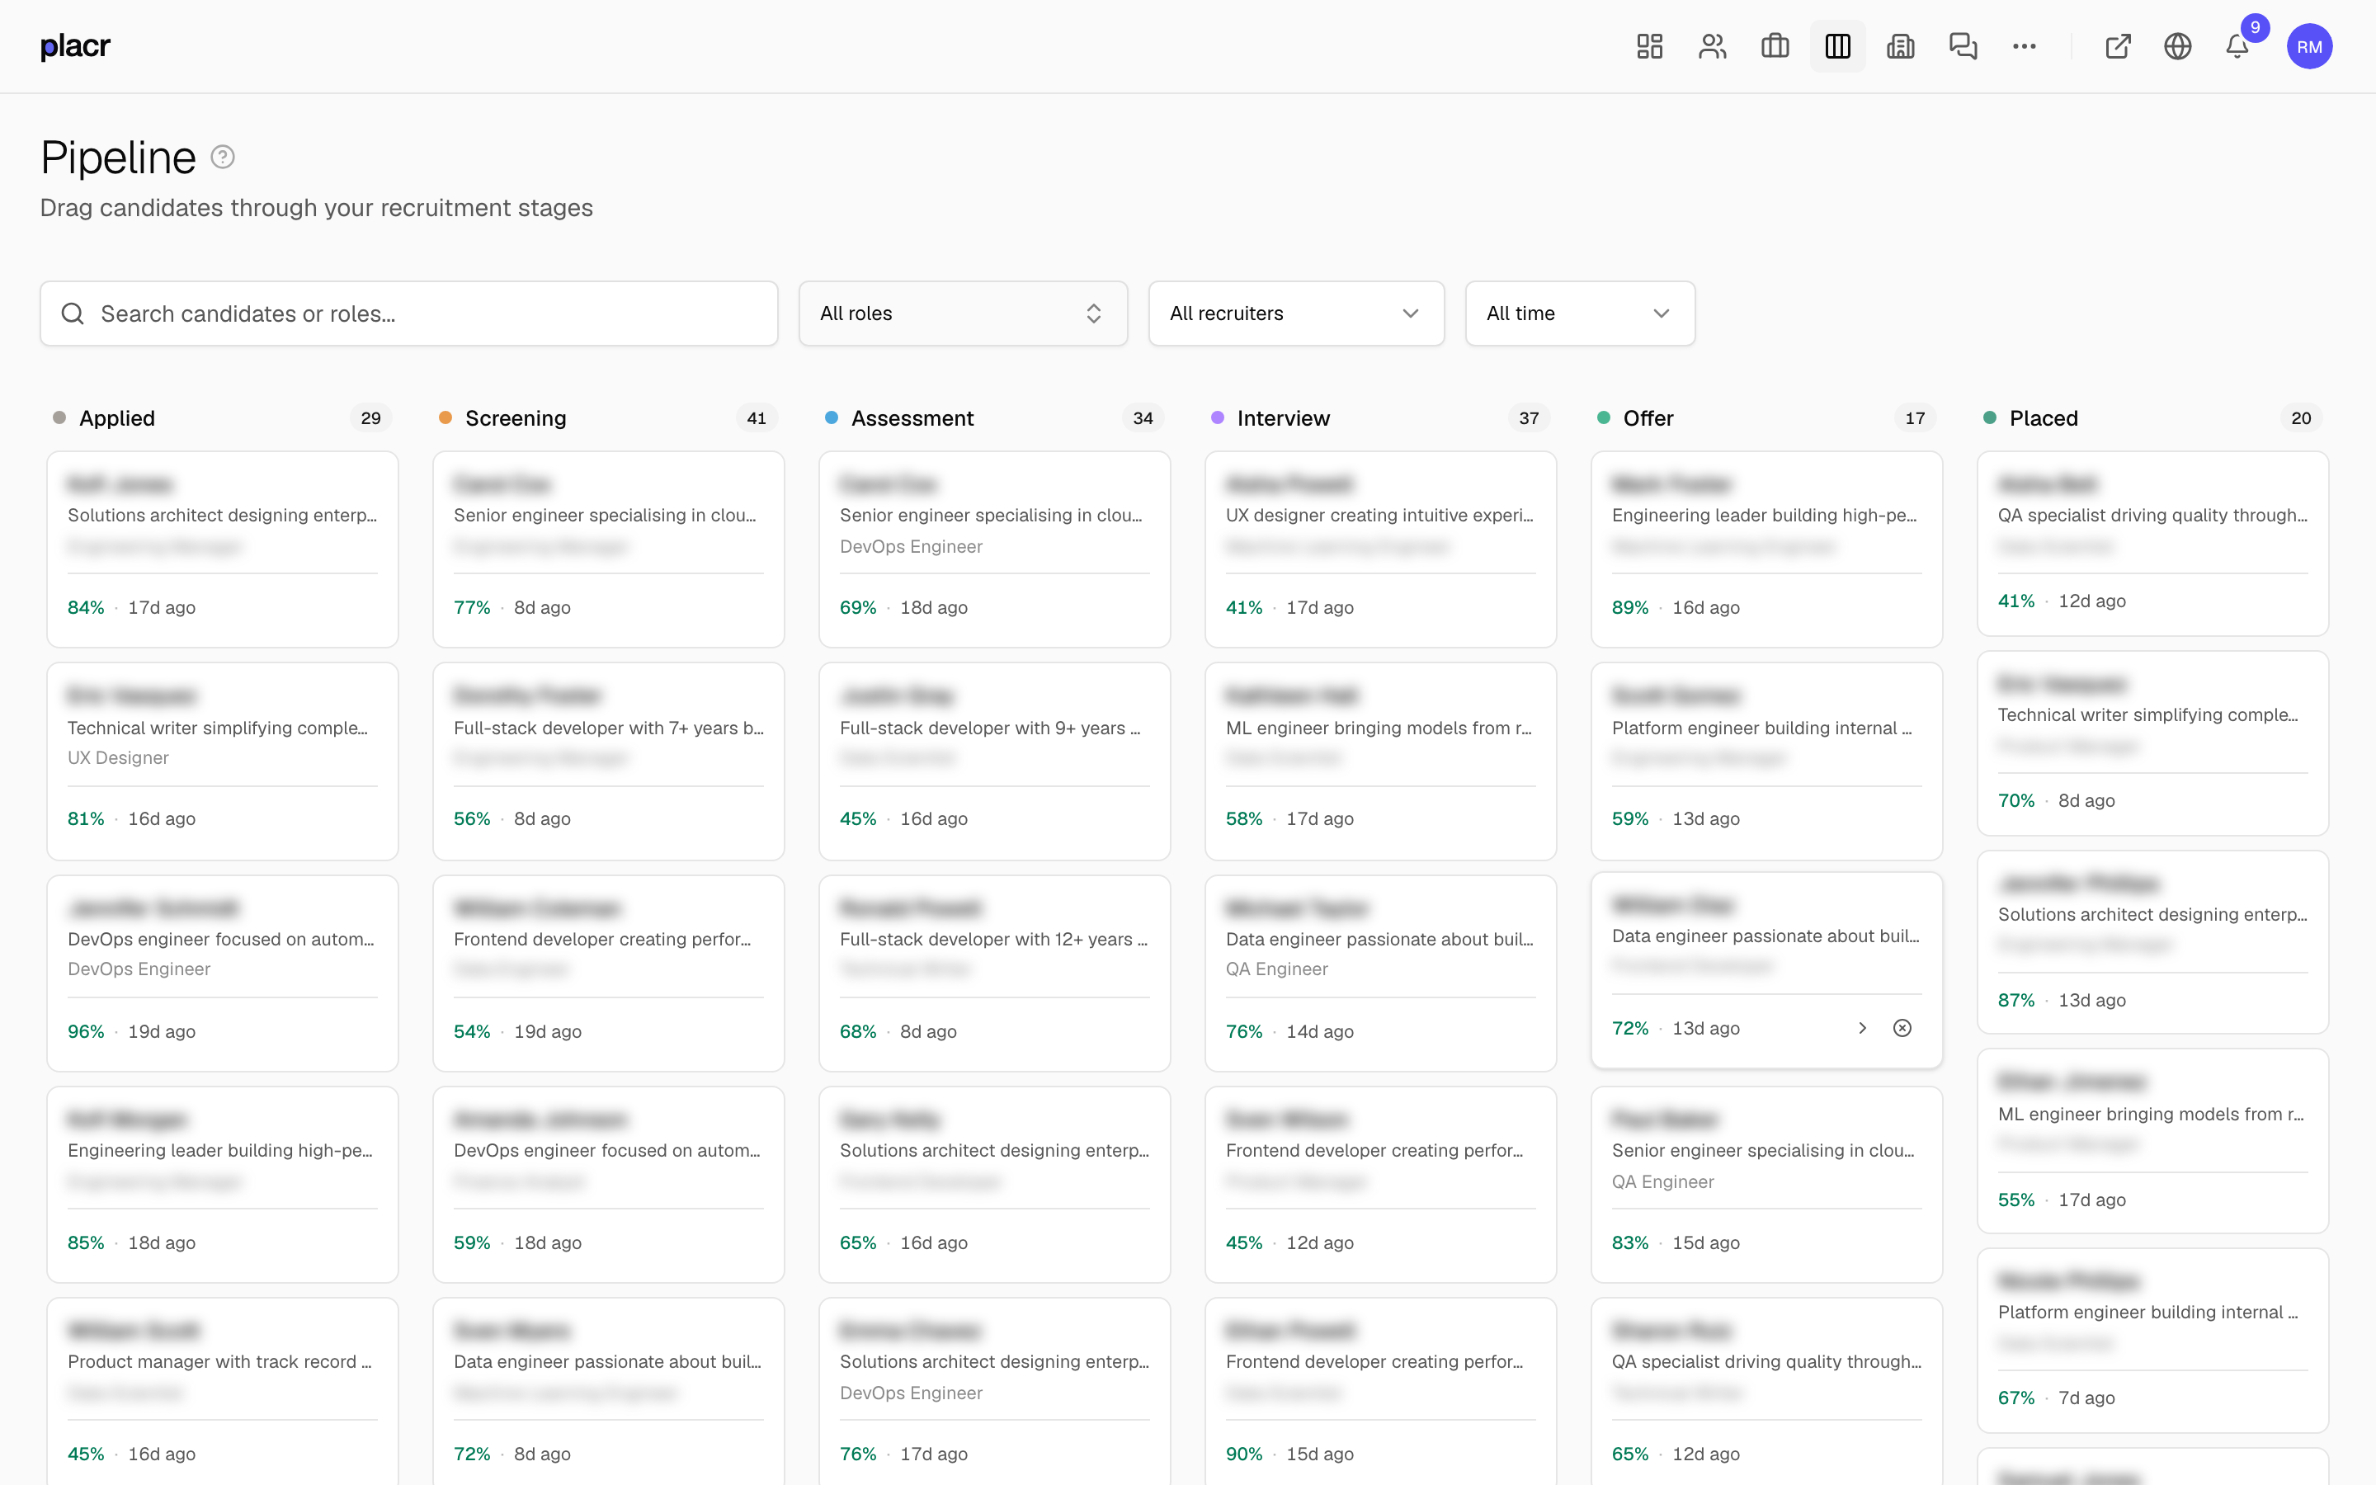Viewport: 2376px width, 1485px height.
Task: Open notifications bell with 9 badge
Action: pos(2237,46)
